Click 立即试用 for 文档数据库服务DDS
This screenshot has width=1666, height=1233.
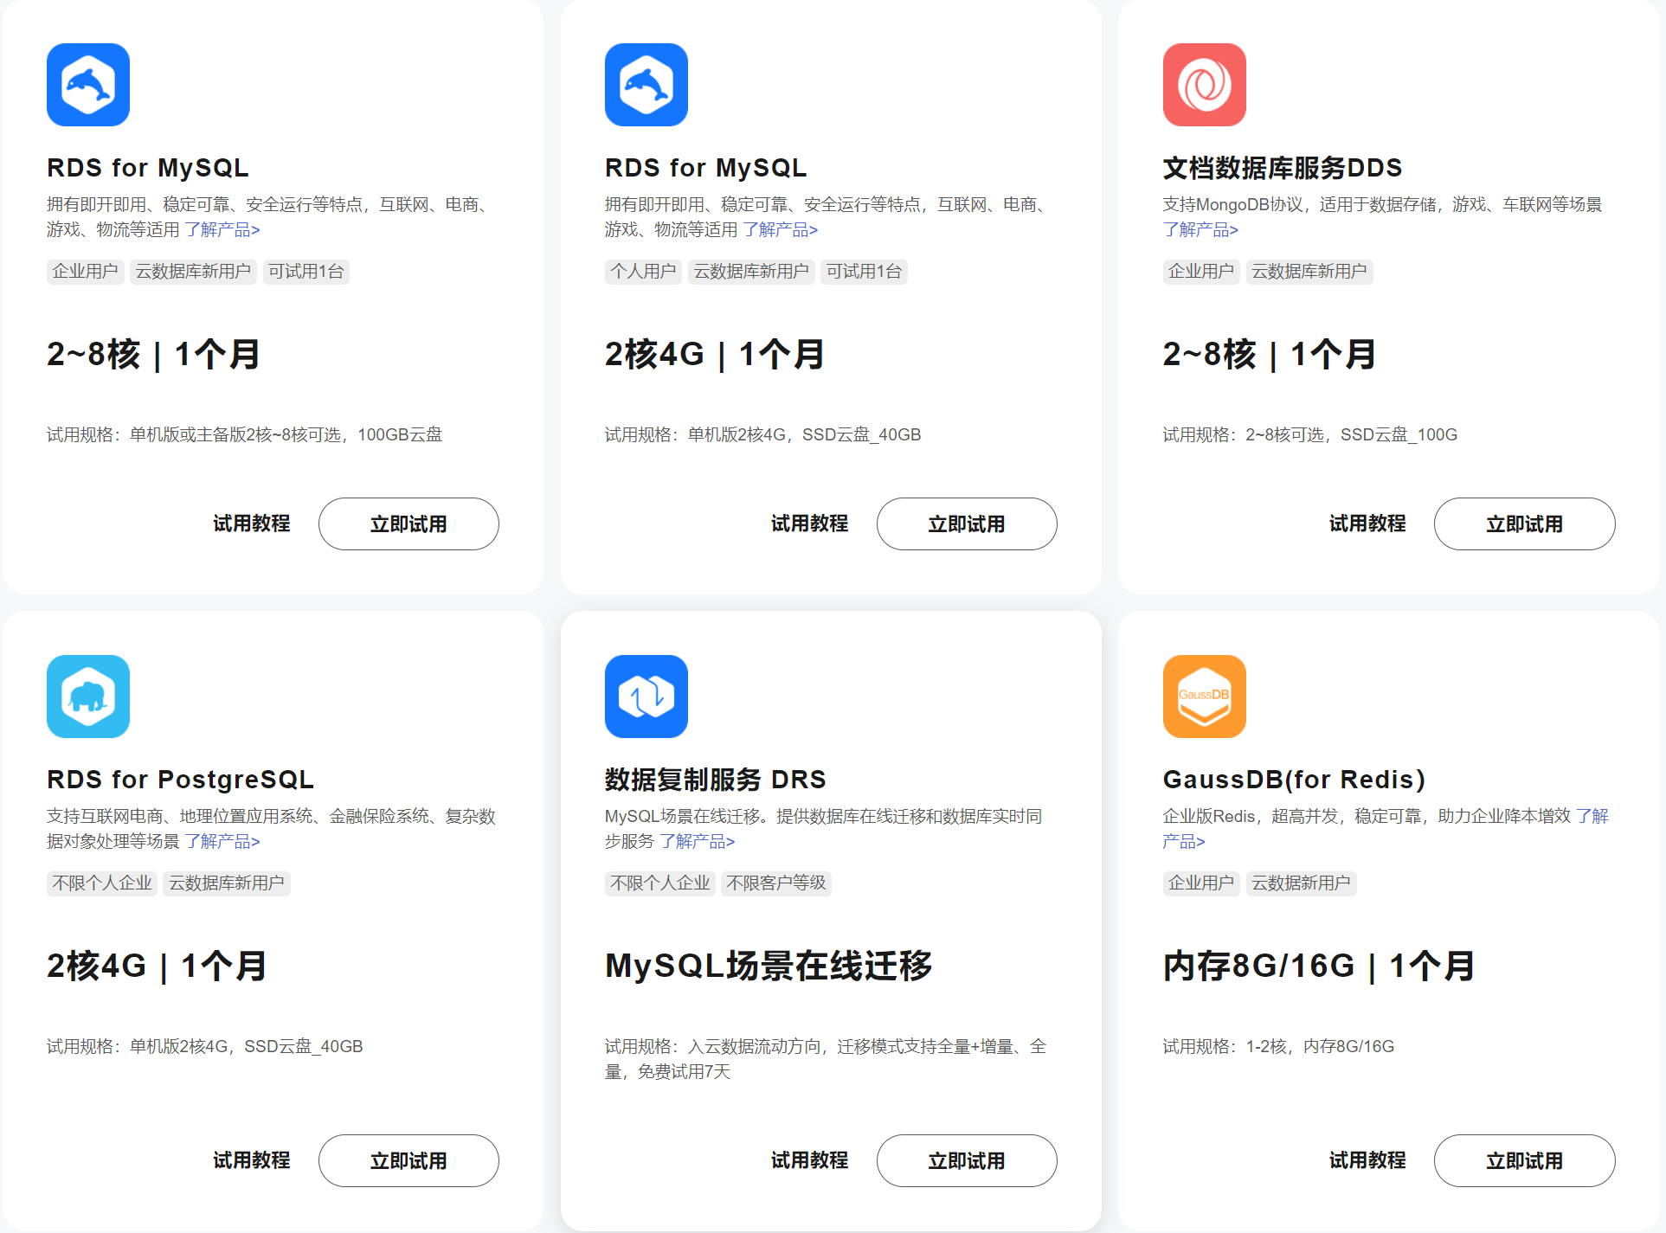click(1525, 523)
